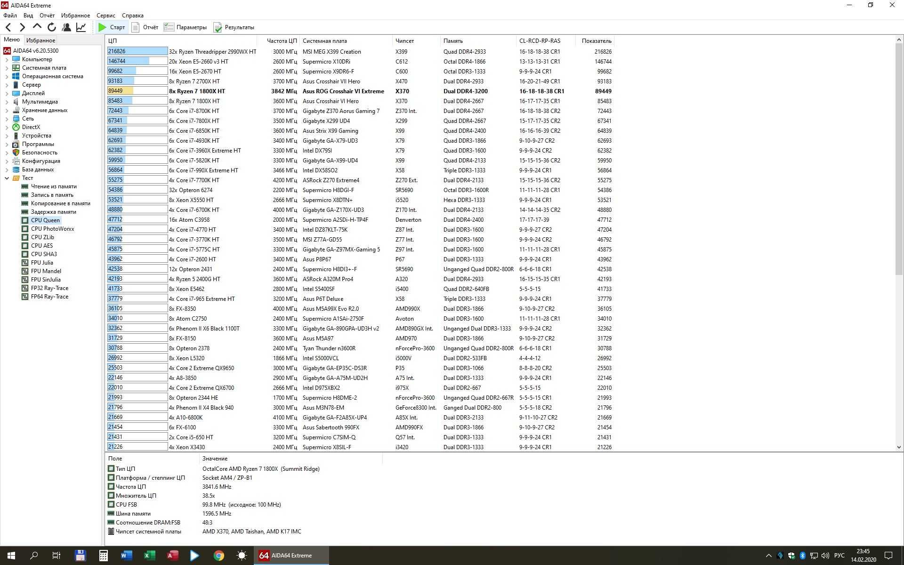Select FP32 Ray-Trace benchmark

coord(49,288)
